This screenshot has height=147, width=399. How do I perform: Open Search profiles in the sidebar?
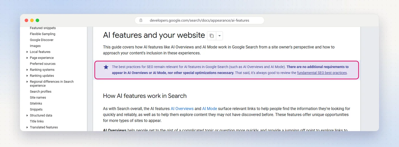point(41,92)
